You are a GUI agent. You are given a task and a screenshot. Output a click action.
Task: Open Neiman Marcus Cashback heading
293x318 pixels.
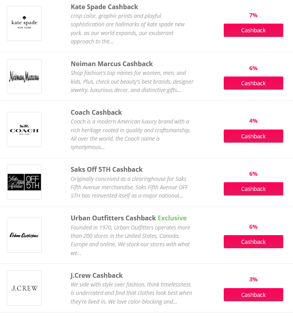click(111, 64)
